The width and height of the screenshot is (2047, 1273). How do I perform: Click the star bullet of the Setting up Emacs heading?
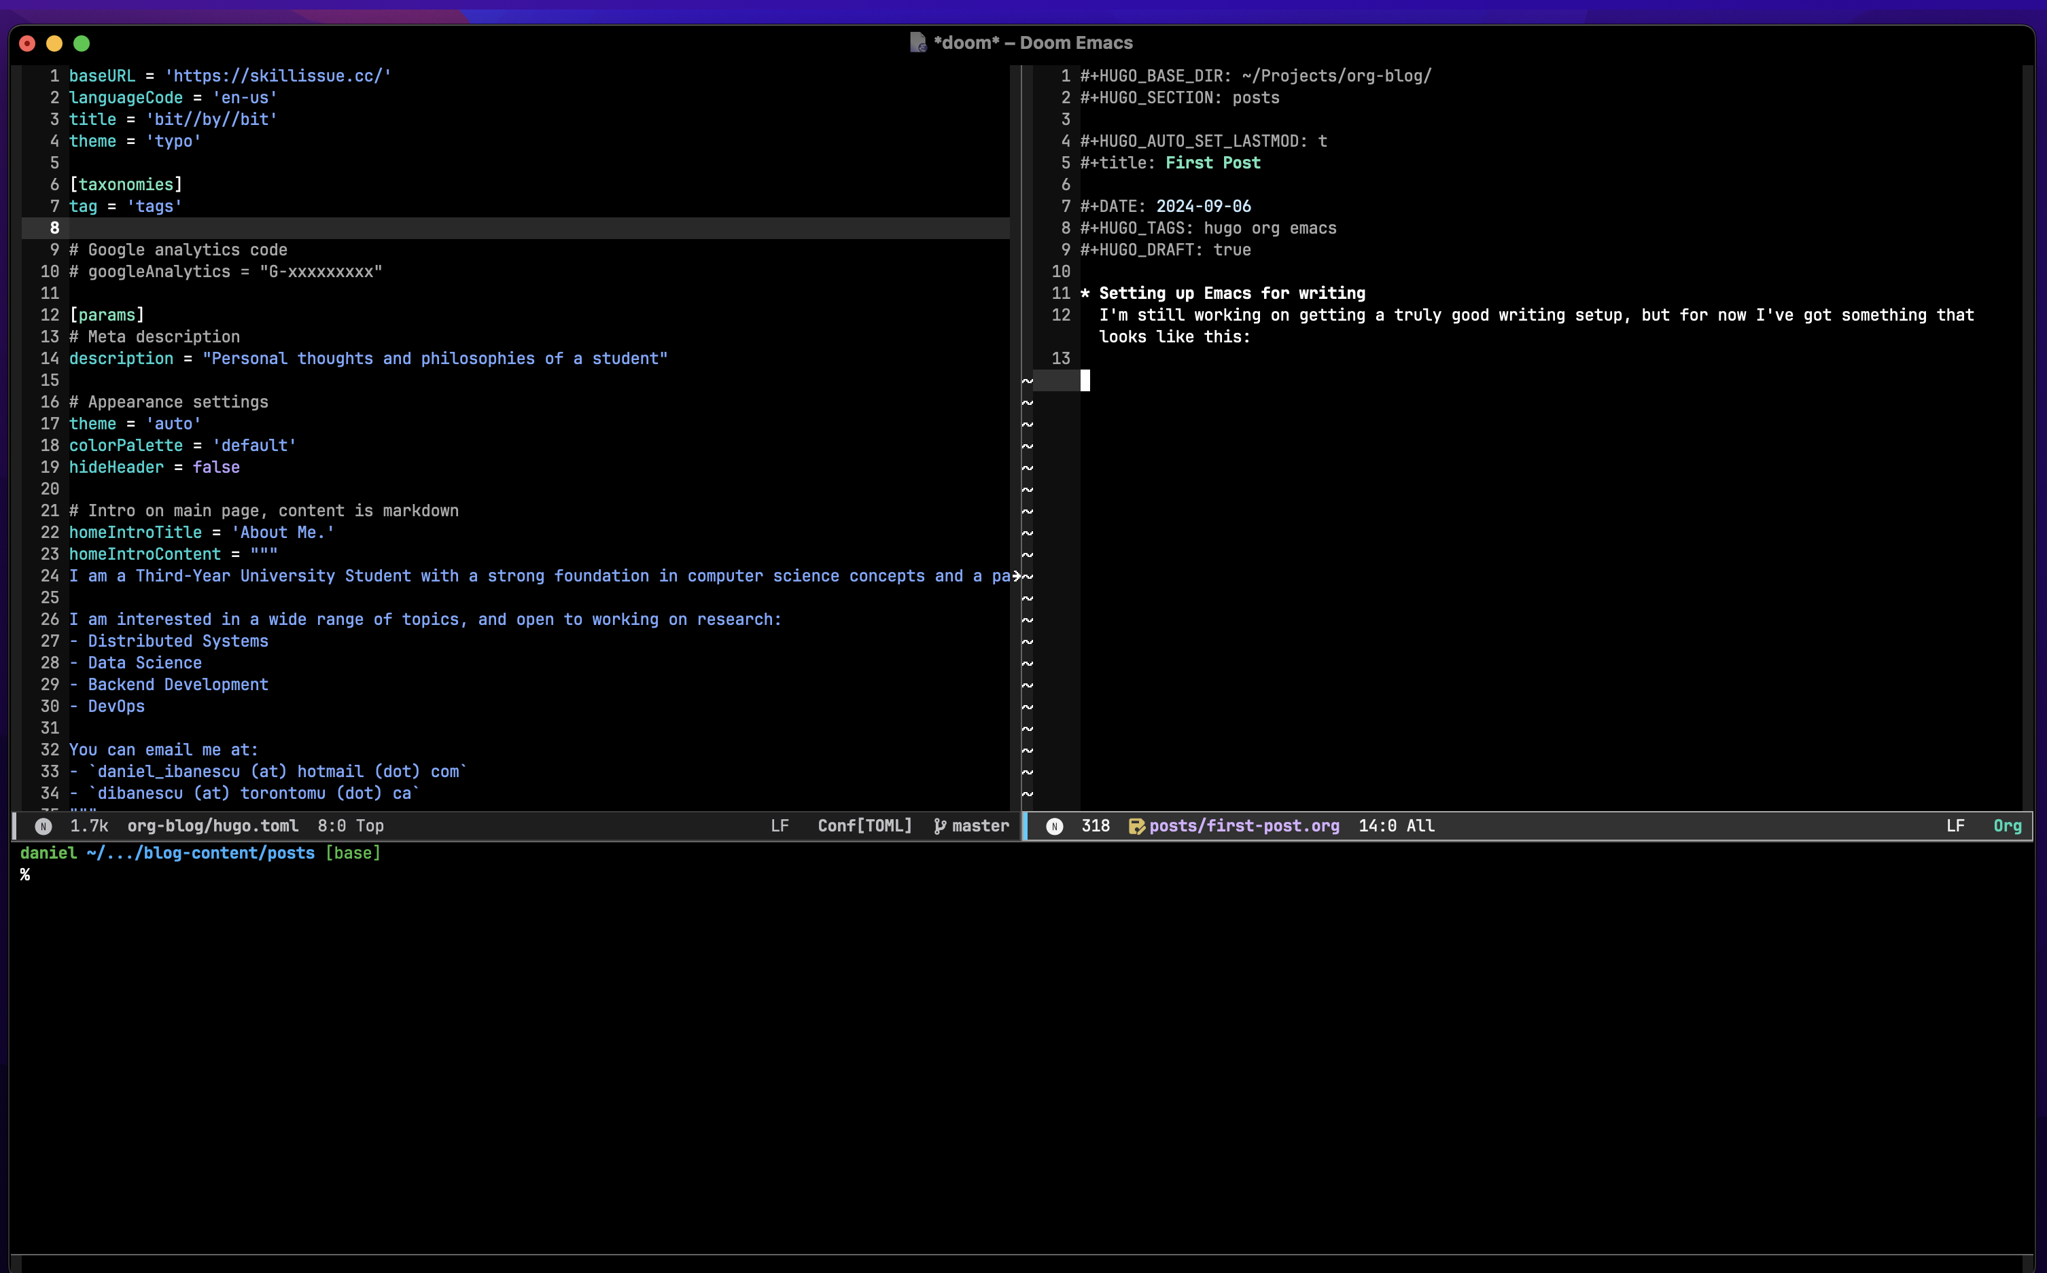point(1085,293)
